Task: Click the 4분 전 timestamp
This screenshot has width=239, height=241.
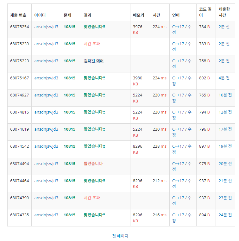Action: (x=224, y=78)
